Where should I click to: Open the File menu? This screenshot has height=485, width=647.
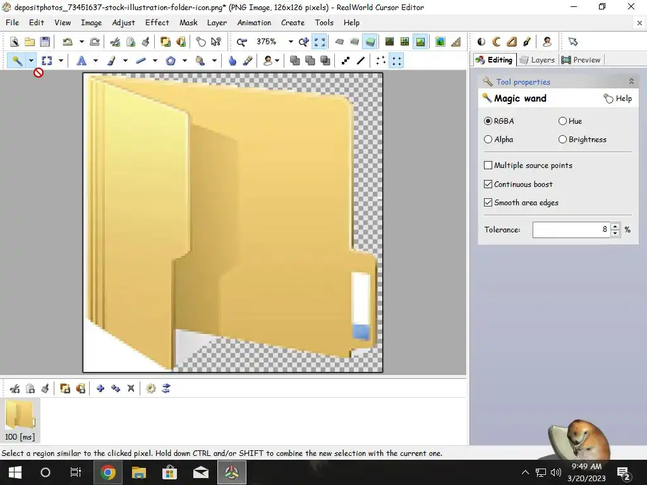coord(13,23)
